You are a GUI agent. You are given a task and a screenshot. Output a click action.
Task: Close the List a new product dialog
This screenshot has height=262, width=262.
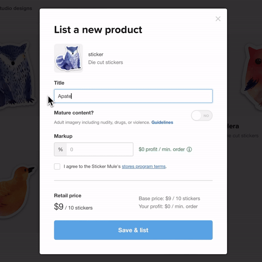click(x=218, y=19)
